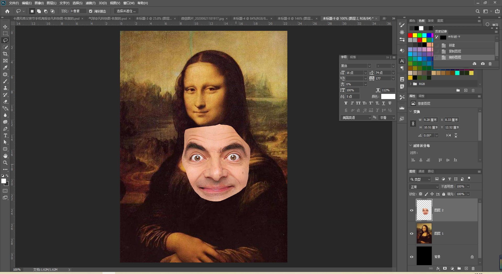Open layer opacity dropdown
The height and width of the screenshot is (274, 502).
(468, 186)
